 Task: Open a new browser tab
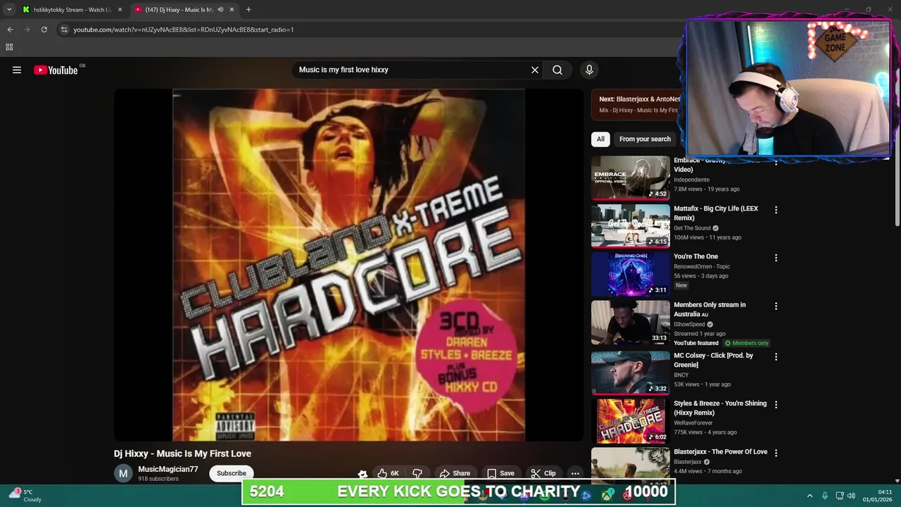coord(248,10)
